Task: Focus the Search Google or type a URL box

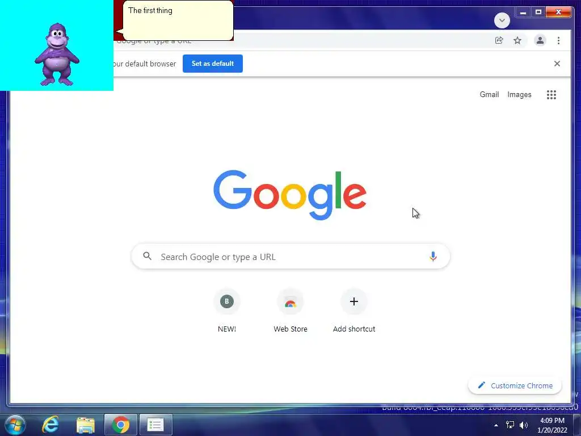Action: coord(291,257)
